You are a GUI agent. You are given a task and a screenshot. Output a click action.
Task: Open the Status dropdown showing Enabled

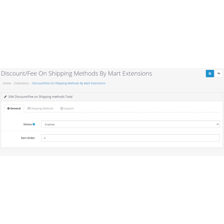tap(130, 124)
